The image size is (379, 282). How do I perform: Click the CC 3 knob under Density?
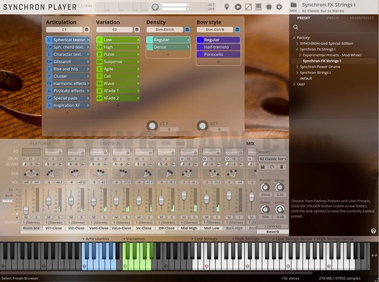pyautogui.click(x=152, y=126)
